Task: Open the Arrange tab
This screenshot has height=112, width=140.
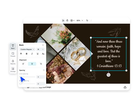Action: 13,70
